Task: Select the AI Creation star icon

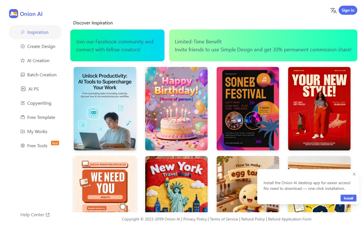Action: coord(23,60)
